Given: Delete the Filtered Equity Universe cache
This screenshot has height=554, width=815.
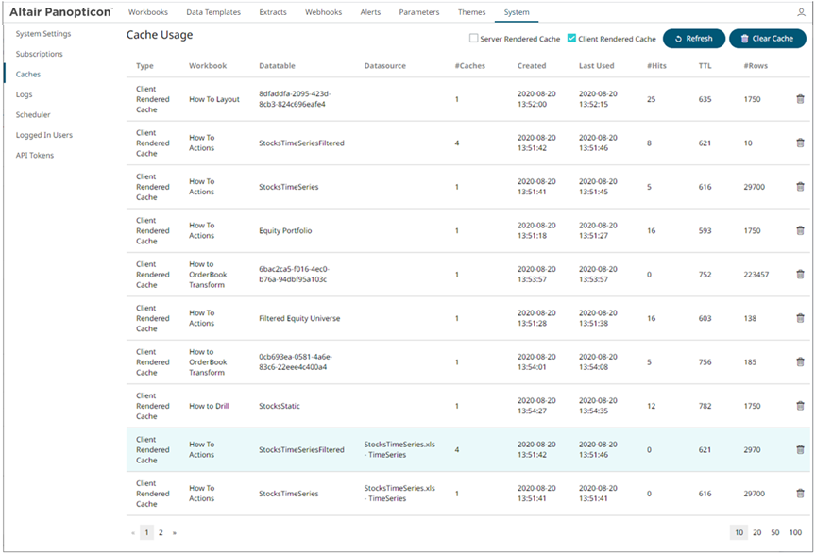Looking at the screenshot, I should coord(800,318).
